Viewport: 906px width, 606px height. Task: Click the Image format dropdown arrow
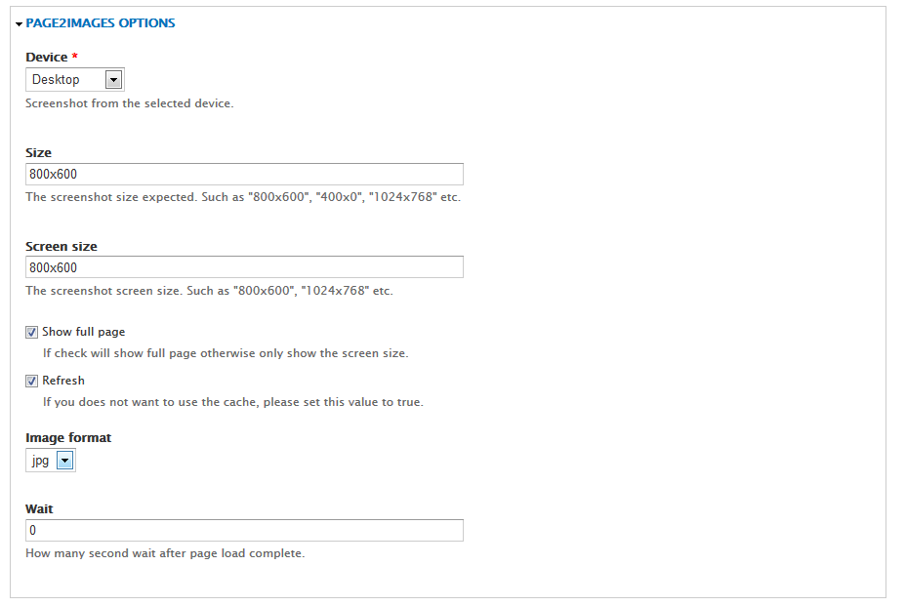pyautogui.click(x=64, y=461)
